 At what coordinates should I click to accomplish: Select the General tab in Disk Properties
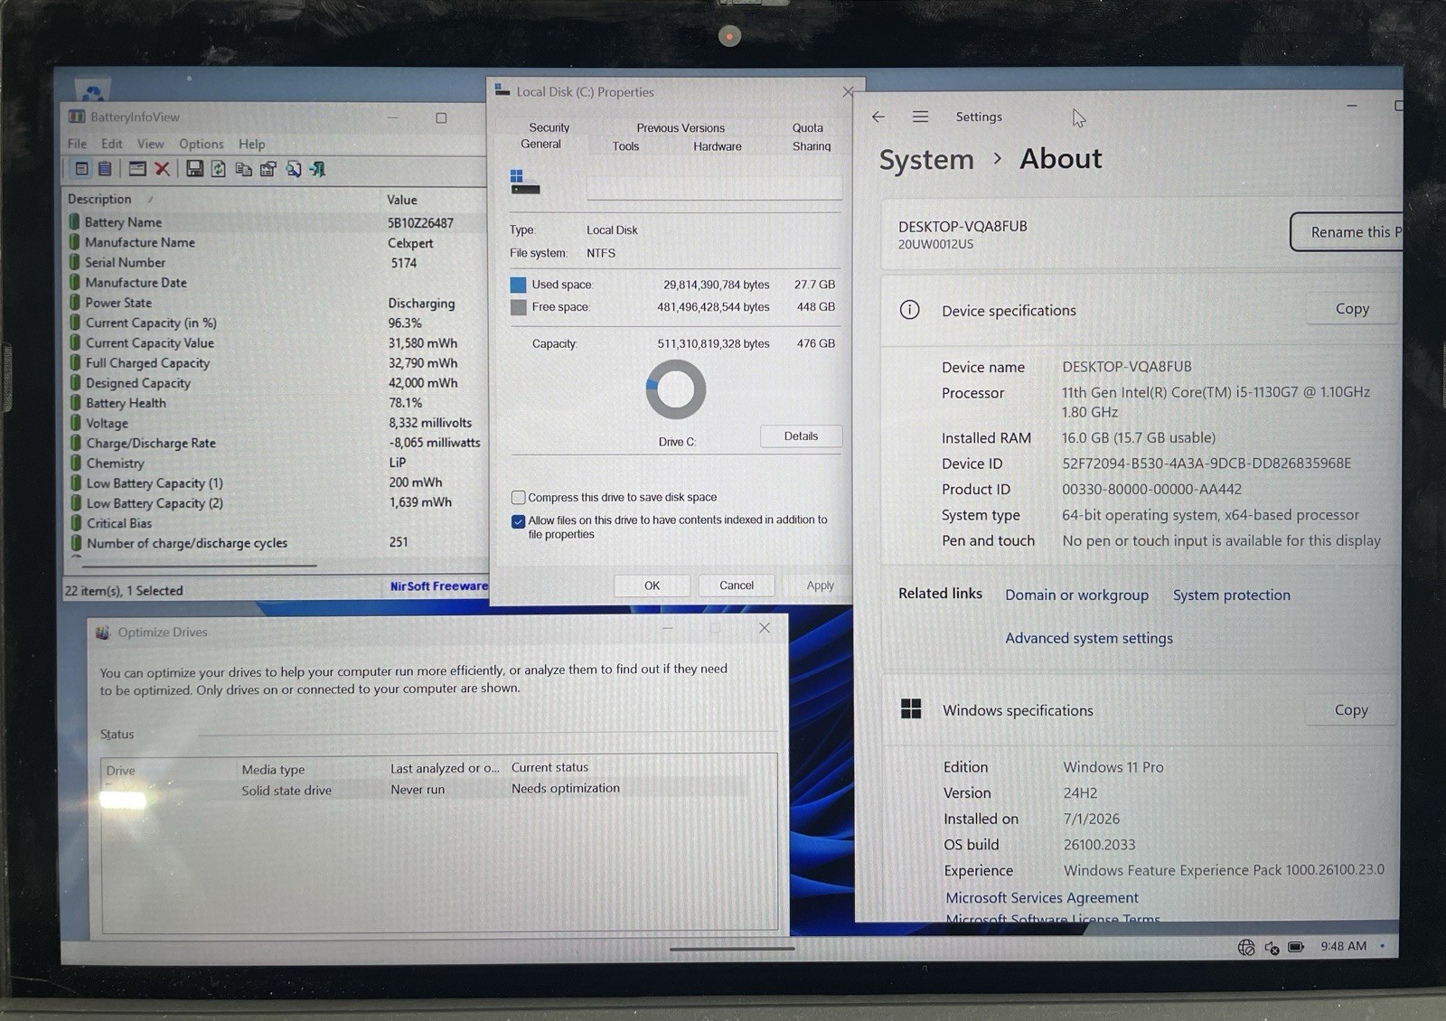pyautogui.click(x=540, y=144)
